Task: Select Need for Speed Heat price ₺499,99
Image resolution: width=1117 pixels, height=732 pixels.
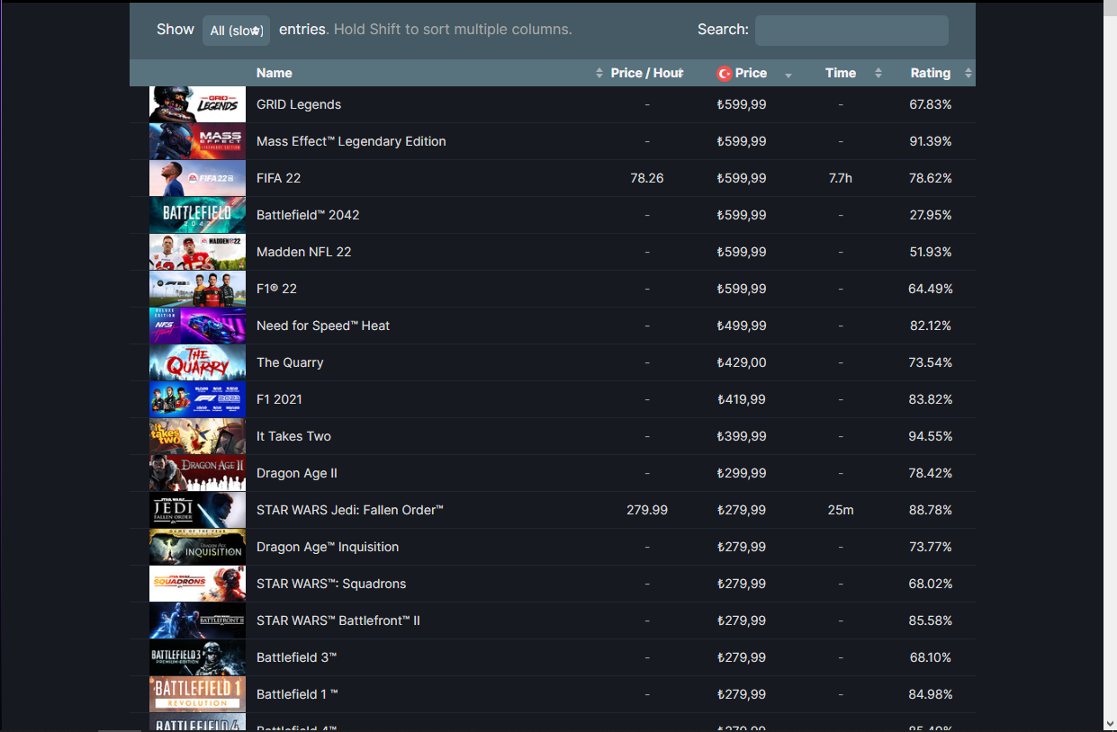Action: 742,326
